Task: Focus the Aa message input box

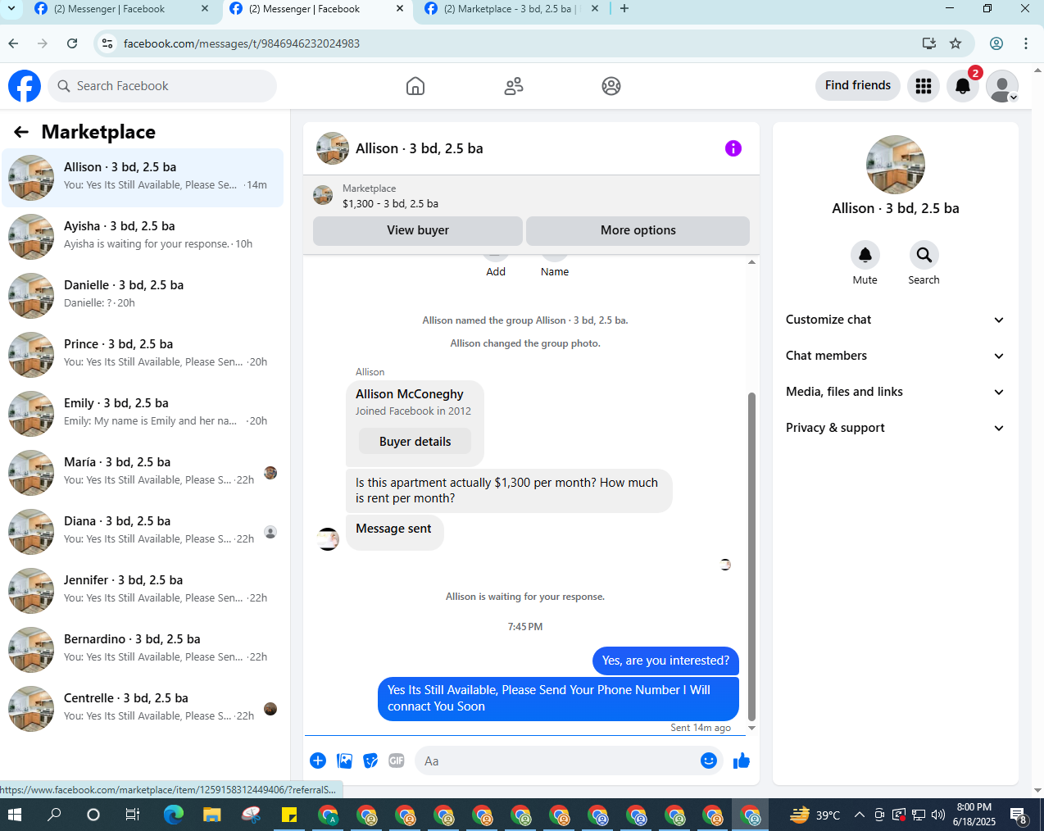Action: [x=556, y=761]
